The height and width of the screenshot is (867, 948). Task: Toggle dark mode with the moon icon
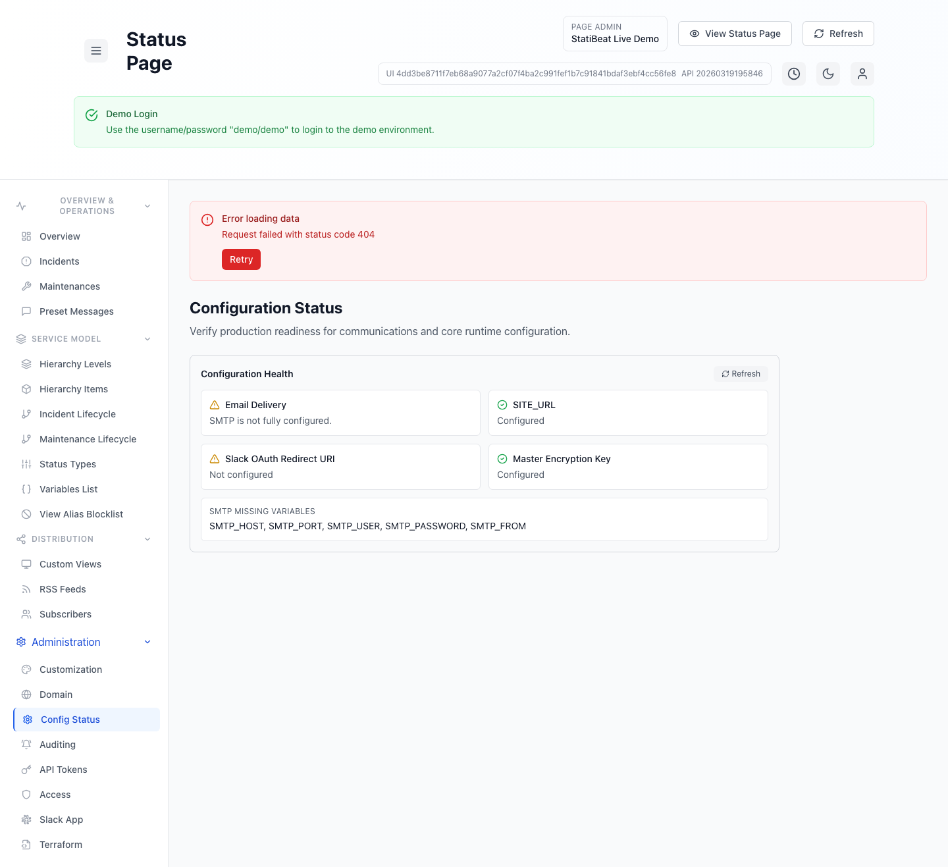(828, 74)
